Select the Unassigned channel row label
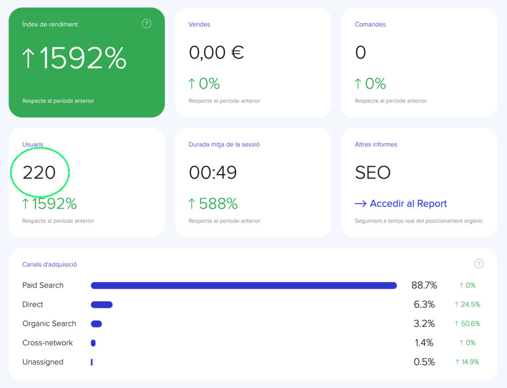Screen dimensions: 507x388 (43, 362)
